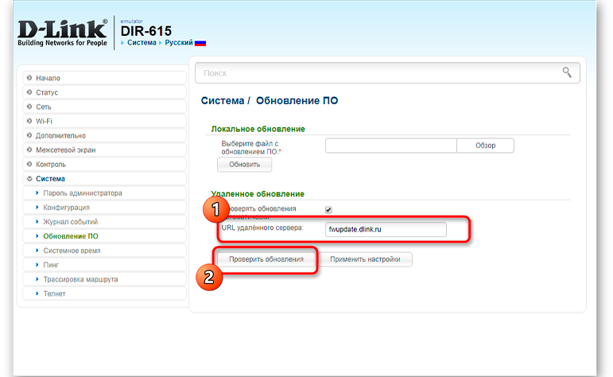Expand the Сеть section arrow
Screen dimensions: 613x377
pos(29,107)
